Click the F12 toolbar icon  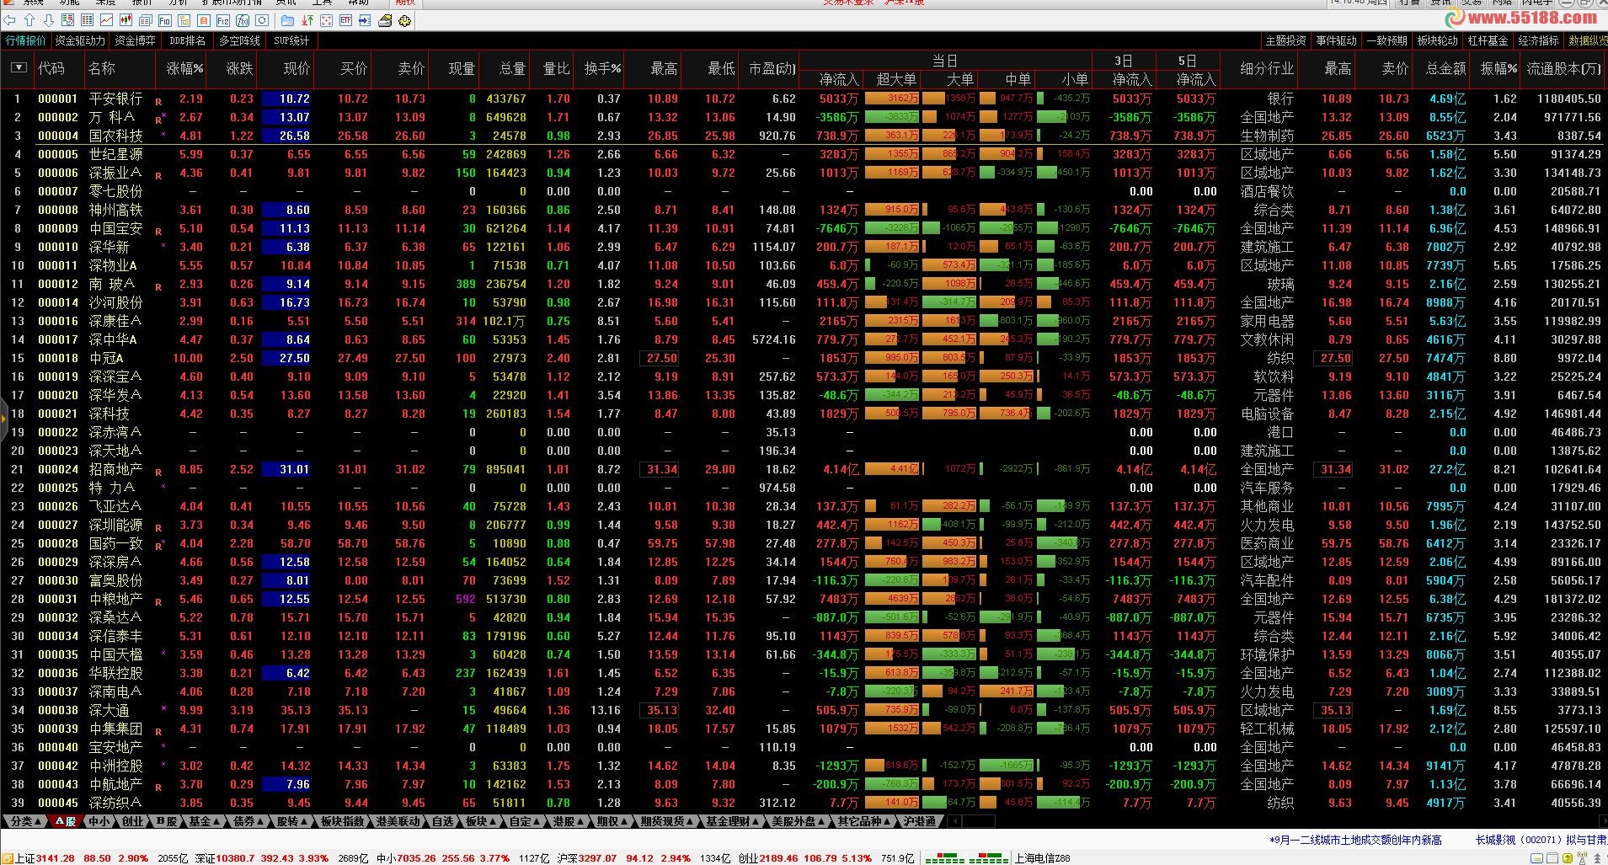pos(223,20)
